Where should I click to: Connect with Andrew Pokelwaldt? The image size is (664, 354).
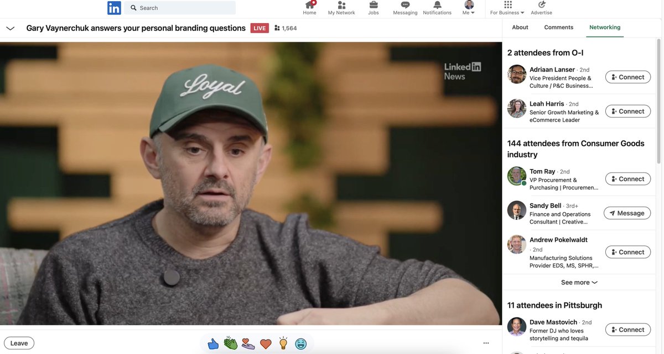[628, 252]
